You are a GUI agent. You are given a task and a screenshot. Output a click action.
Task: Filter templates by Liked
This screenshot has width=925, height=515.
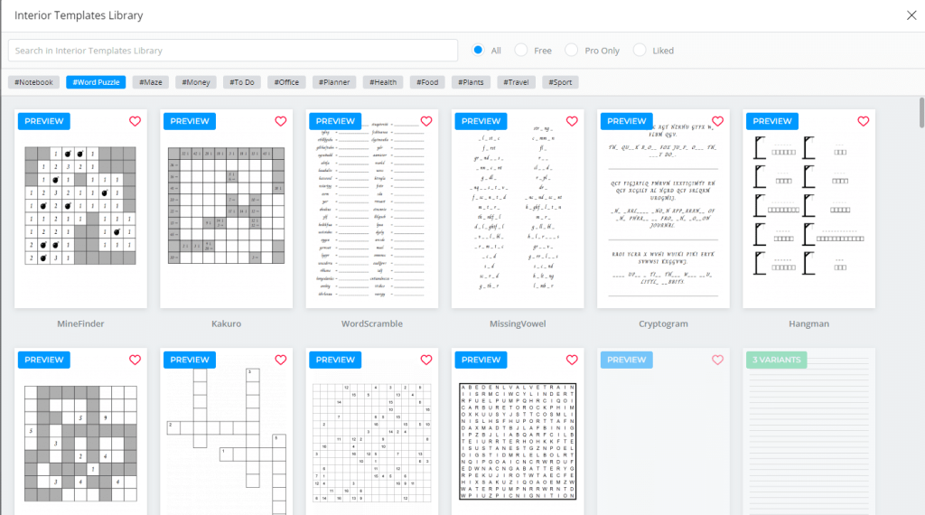[x=640, y=51]
